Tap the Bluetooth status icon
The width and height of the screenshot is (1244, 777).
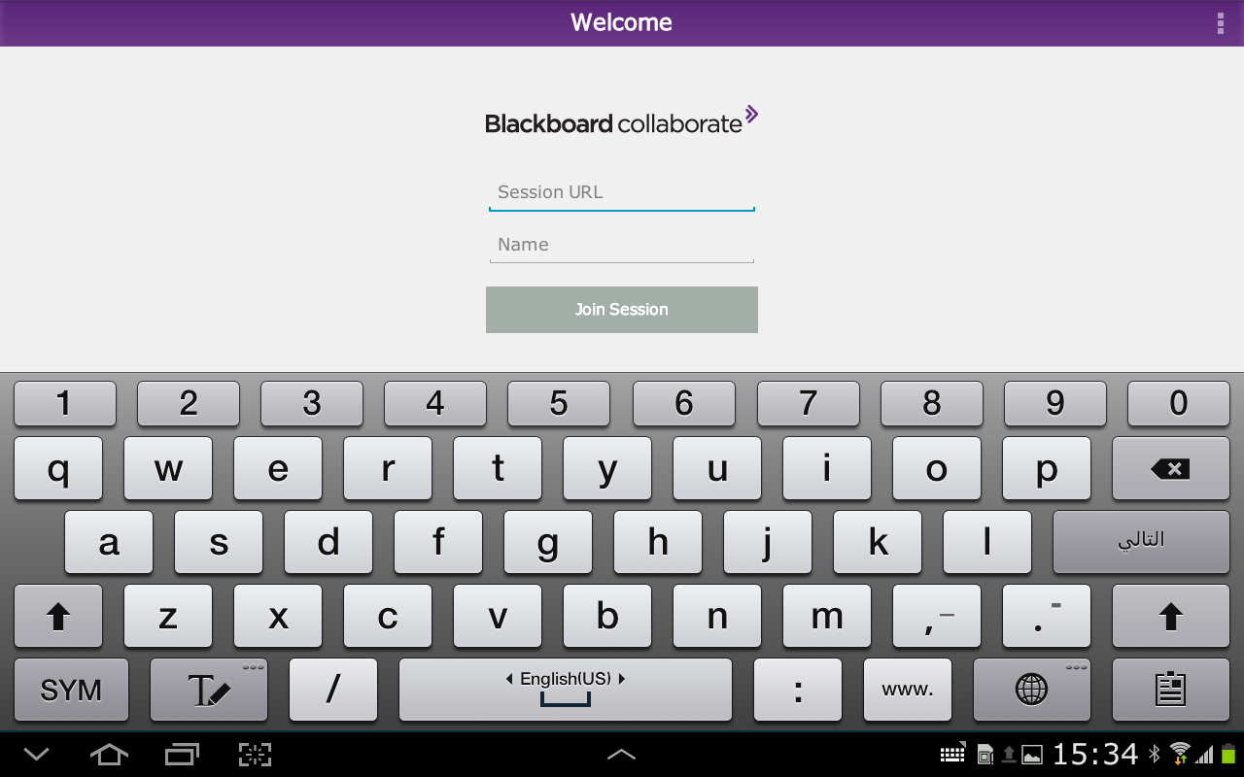point(1155,754)
